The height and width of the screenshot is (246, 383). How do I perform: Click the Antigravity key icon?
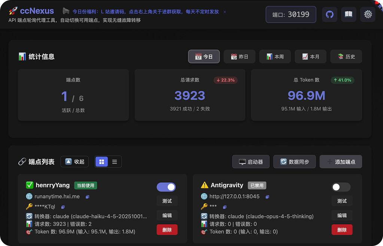(x=204, y=206)
